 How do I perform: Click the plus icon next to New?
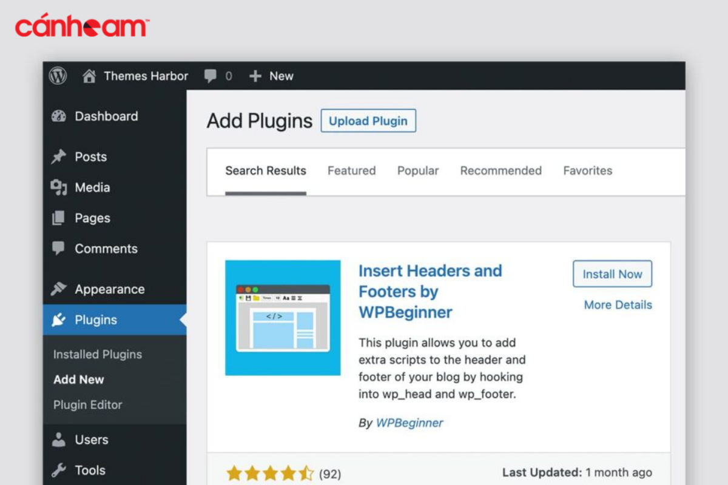click(x=255, y=76)
